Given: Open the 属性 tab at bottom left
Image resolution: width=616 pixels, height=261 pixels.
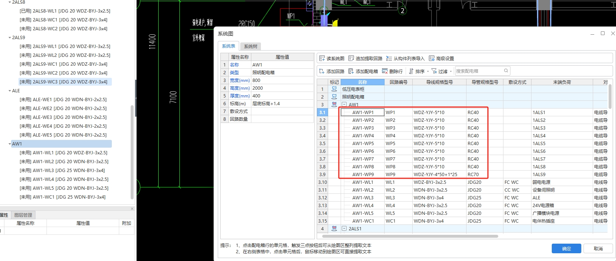Looking at the screenshot, I should tap(4, 215).
